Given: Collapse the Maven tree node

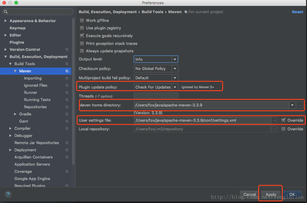Looking at the screenshot, I should coord(15,71).
